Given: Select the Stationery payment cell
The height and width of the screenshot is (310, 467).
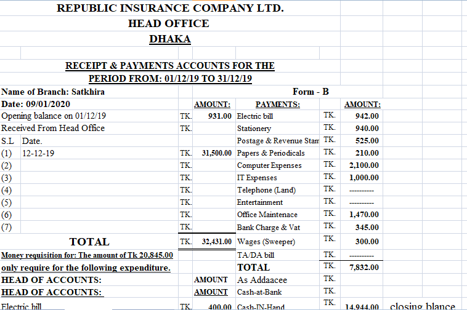Looking at the screenshot, I should (254, 129).
